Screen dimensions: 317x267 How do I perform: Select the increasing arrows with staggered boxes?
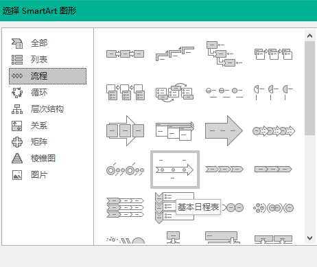click(x=175, y=130)
